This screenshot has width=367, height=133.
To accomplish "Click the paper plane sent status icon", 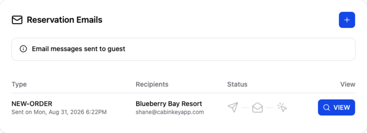I will (x=233, y=107).
